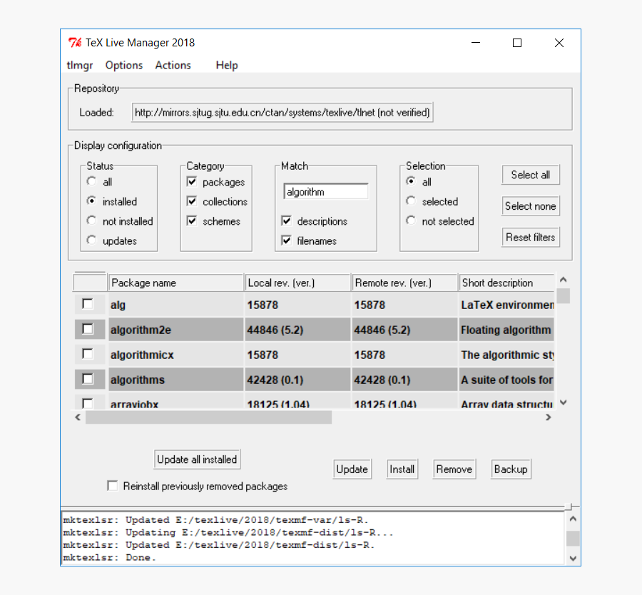Open the tlmgr menu

(79, 66)
